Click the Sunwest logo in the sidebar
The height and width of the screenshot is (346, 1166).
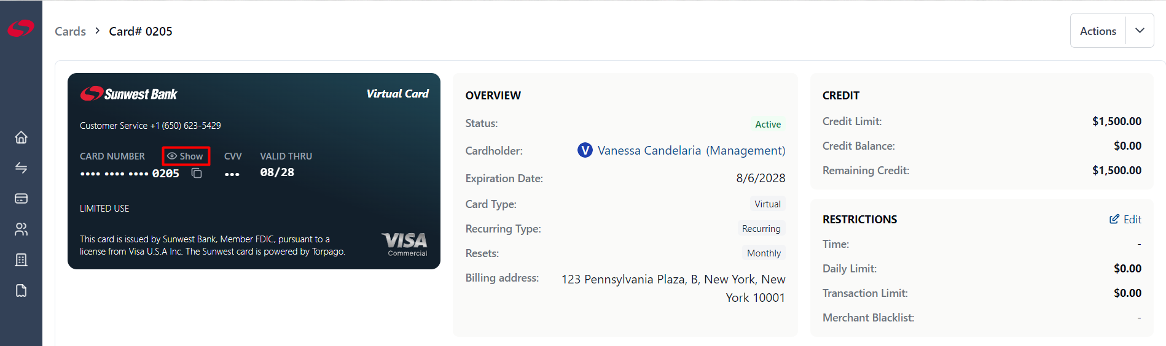pyautogui.click(x=21, y=28)
